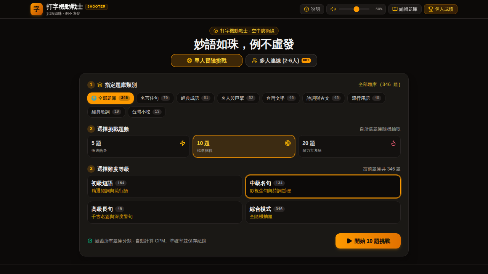Start the game with 開始 10 題挑戰

(368, 241)
